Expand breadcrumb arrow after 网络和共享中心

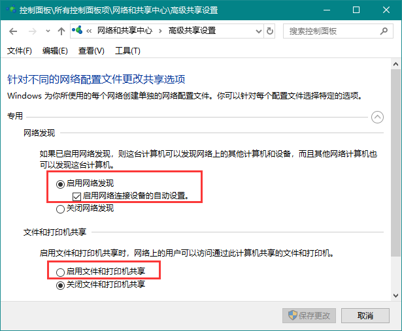tap(160, 31)
